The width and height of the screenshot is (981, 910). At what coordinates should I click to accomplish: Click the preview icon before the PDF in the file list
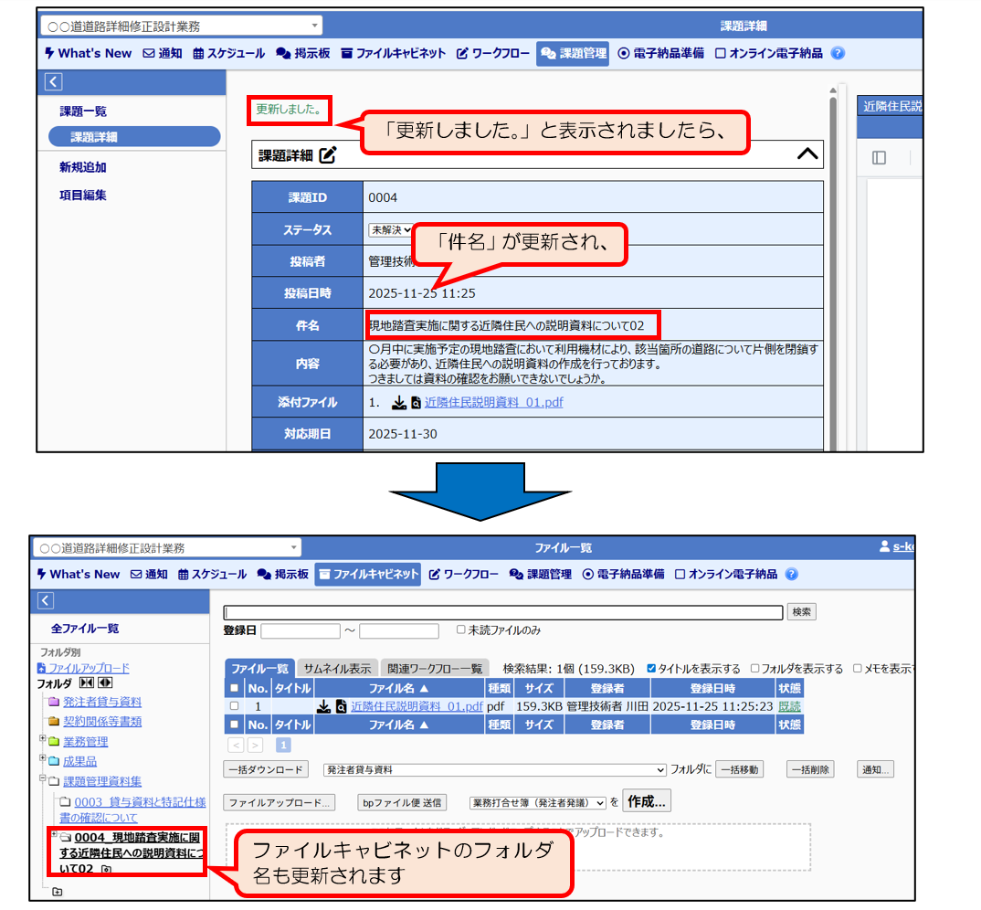(342, 706)
